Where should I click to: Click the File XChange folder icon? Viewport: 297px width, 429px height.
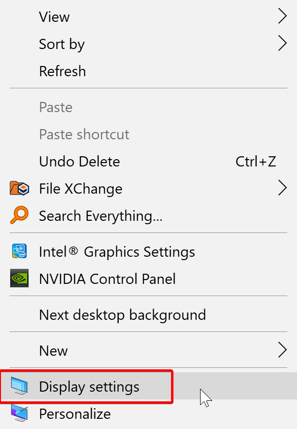click(x=19, y=188)
